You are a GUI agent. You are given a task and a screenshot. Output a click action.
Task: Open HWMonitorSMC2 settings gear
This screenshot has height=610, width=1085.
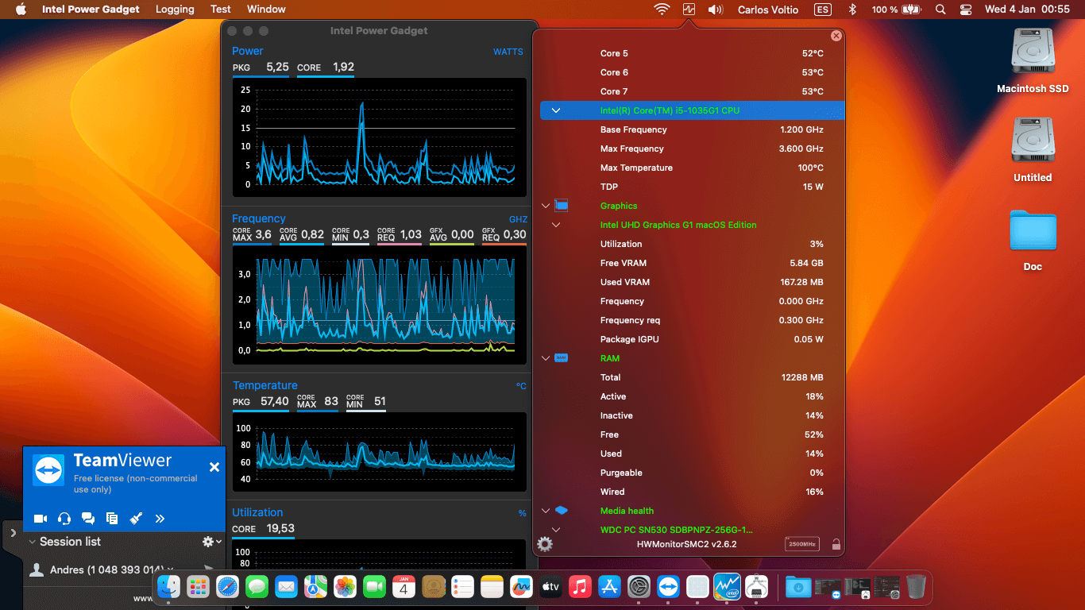click(x=545, y=544)
